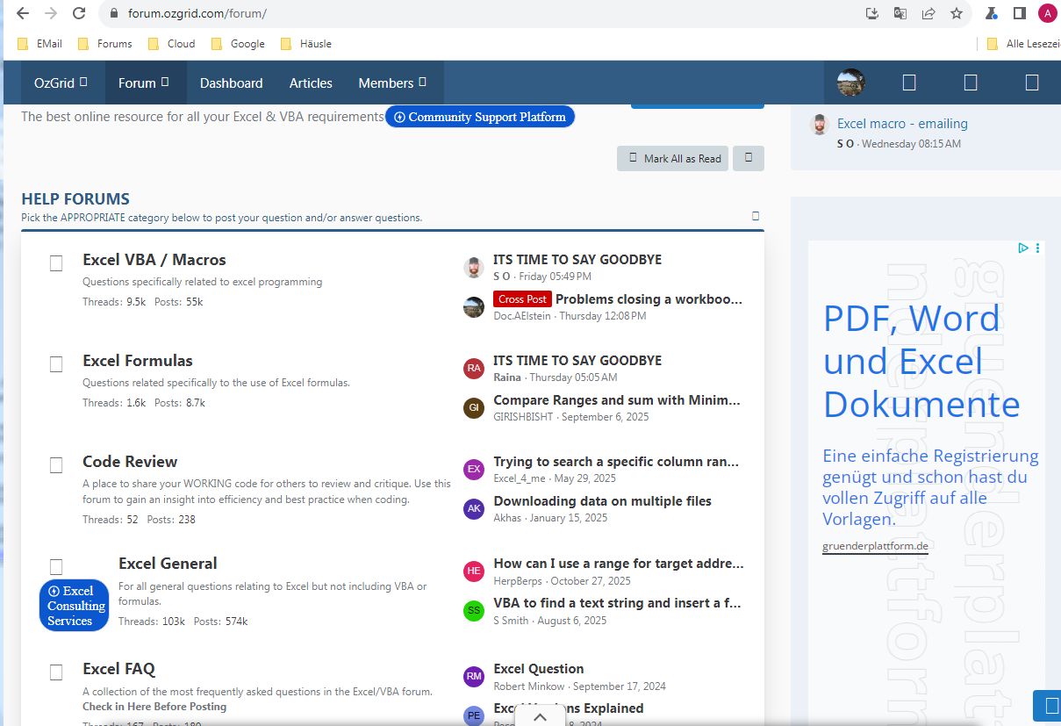Open HerpBerps's HE avatar
Screen dimensions: 1061x726
474,571
